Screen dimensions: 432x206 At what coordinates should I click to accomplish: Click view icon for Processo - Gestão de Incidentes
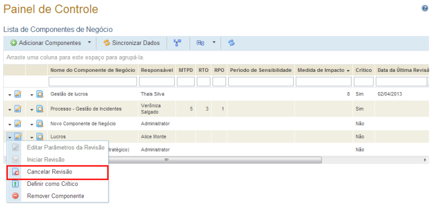click(x=40, y=109)
